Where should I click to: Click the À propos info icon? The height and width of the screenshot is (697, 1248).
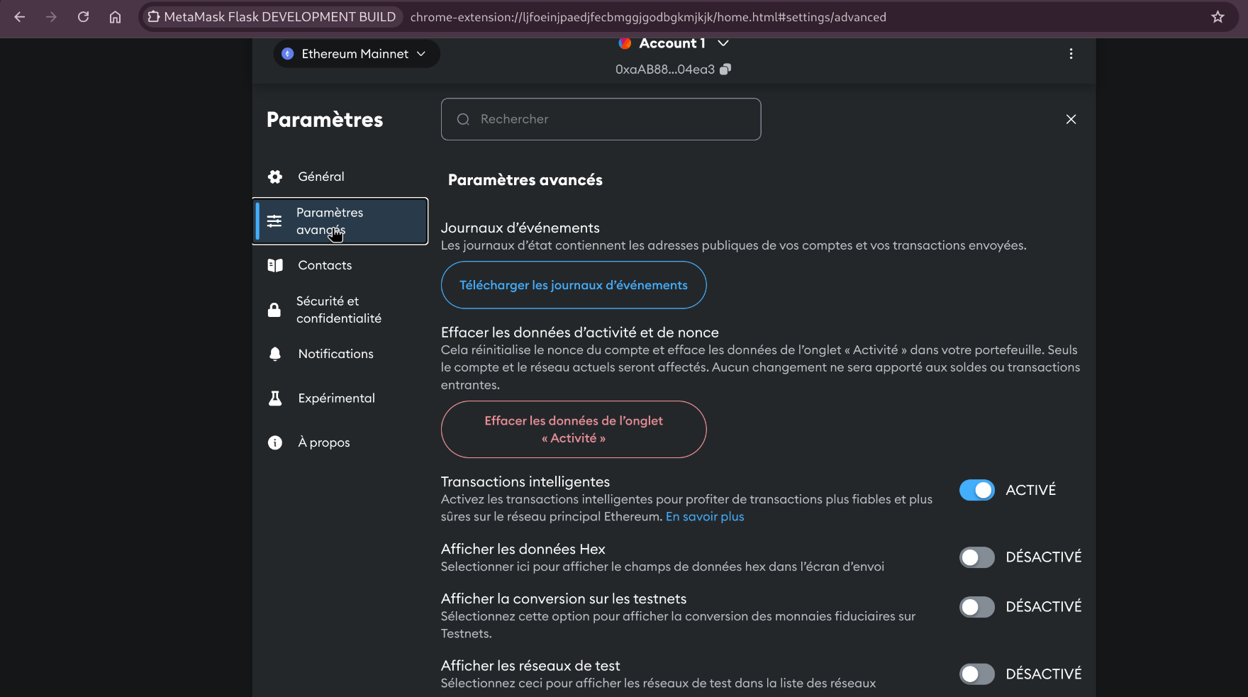275,442
